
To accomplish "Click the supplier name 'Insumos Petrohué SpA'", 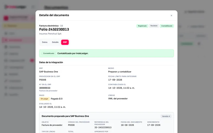I will [x=50, y=34].
